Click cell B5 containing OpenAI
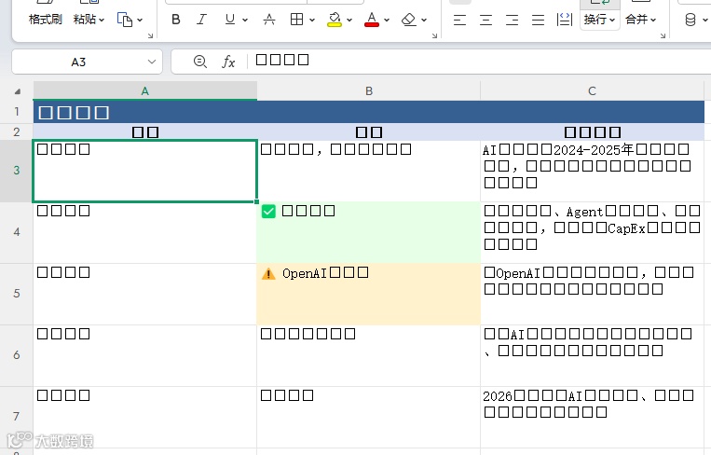The height and width of the screenshot is (455, 711). (369, 294)
